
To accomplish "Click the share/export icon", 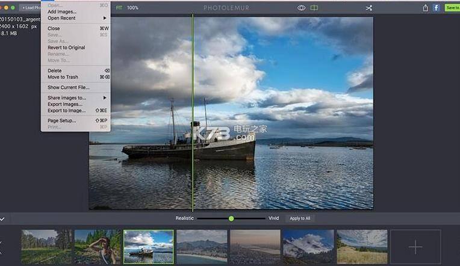I will click(426, 8).
